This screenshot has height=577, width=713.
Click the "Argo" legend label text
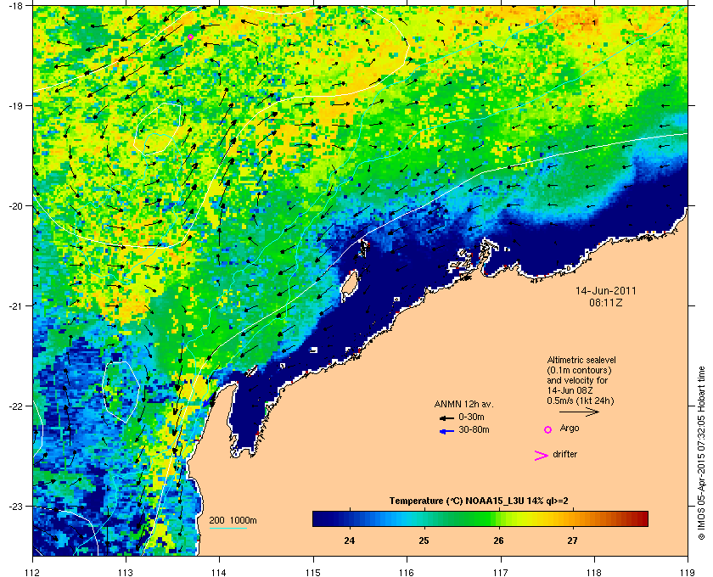tap(570, 429)
